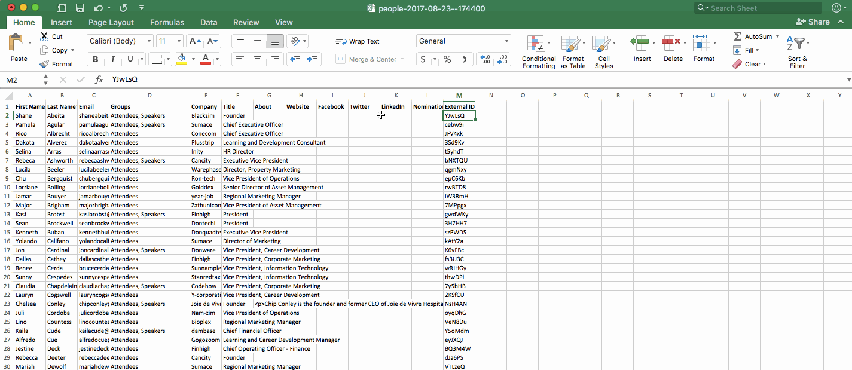This screenshot has width=852, height=370.
Task: Click the Merge & Center button
Action: [x=369, y=59]
